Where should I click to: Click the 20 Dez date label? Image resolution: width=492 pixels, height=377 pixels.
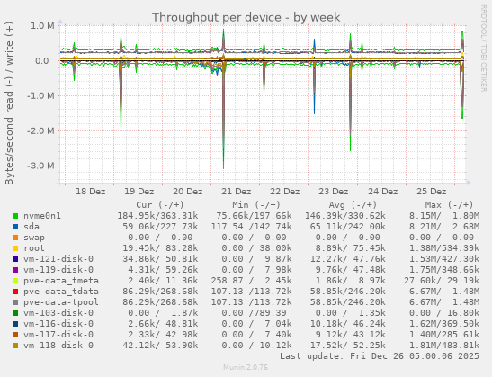pos(188,192)
